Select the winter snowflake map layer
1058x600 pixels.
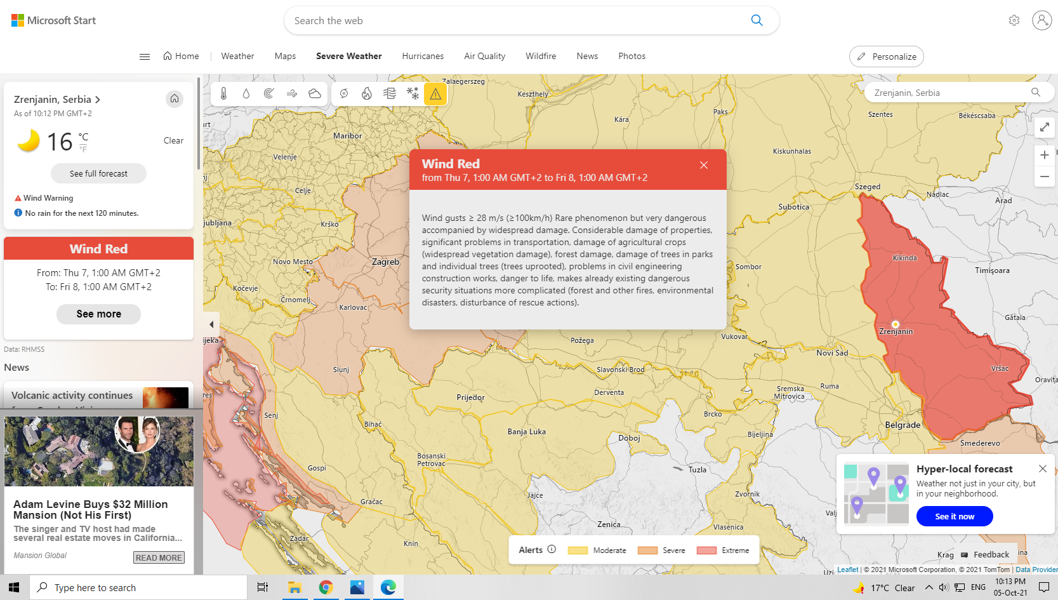(413, 94)
